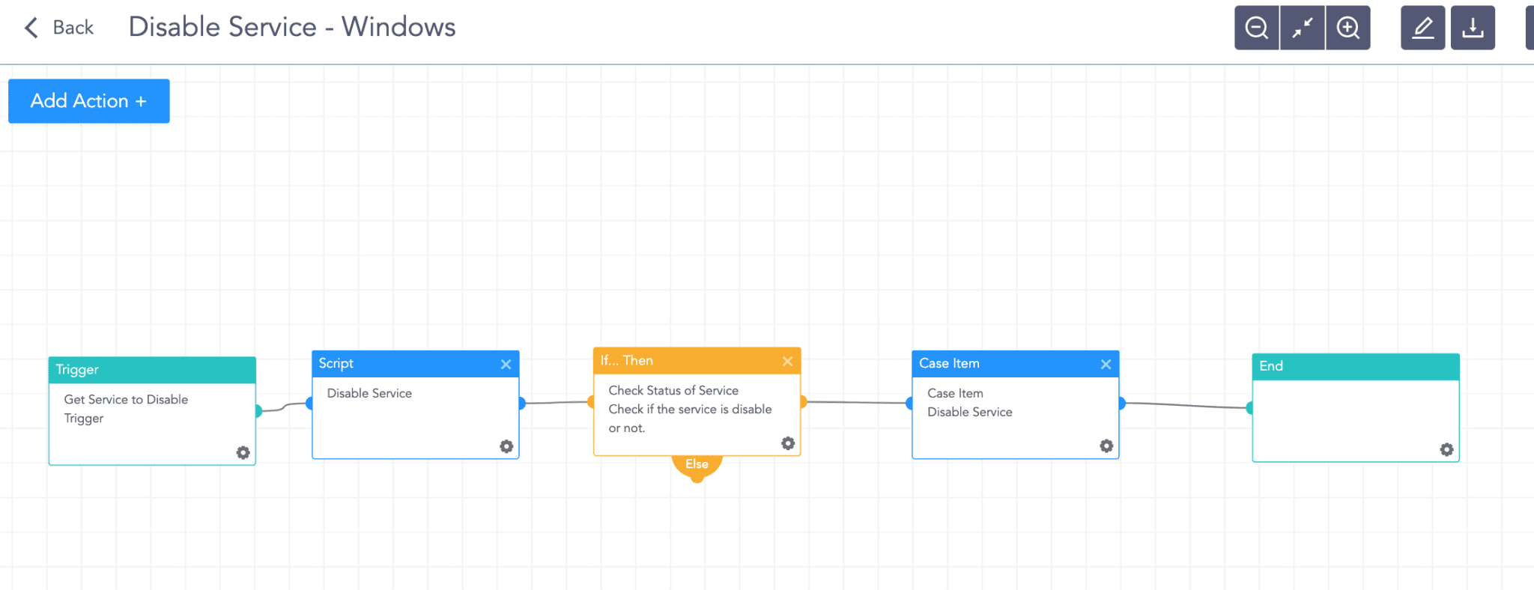
Task: Open settings gear on If Then node
Action: tap(788, 443)
